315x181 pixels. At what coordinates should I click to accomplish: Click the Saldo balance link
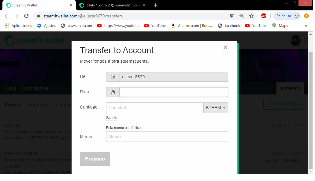pyautogui.click(x=112, y=118)
